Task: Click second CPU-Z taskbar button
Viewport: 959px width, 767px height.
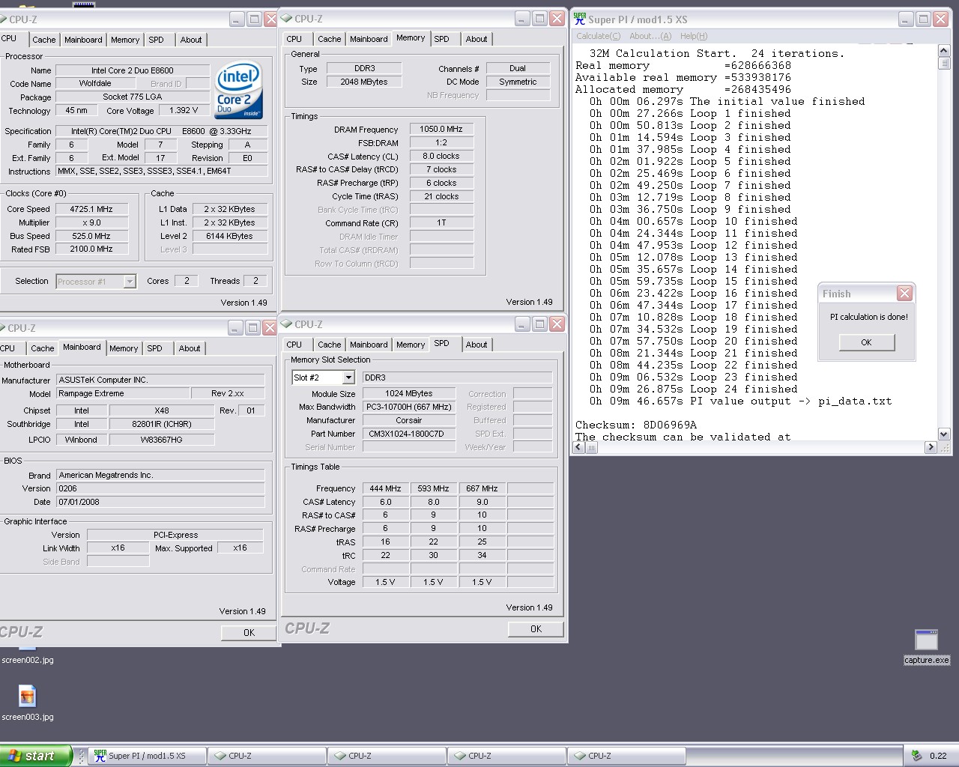Action: (386, 756)
